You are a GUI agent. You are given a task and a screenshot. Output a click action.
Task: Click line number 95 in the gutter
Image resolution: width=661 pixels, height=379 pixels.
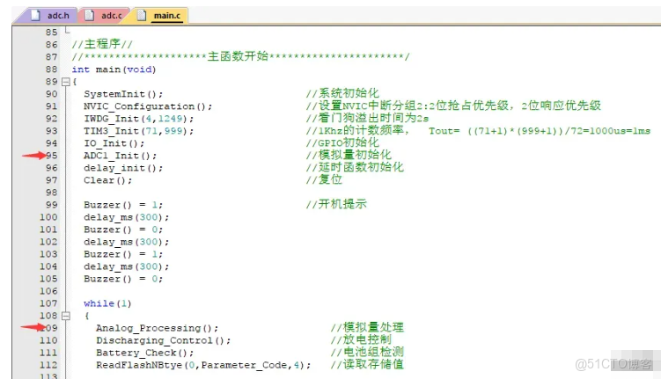(x=51, y=156)
